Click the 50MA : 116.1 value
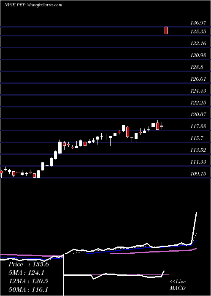The image size is (211, 296). coord(28,289)
